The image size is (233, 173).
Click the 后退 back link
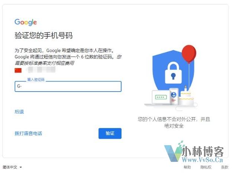tap(19, 112)
